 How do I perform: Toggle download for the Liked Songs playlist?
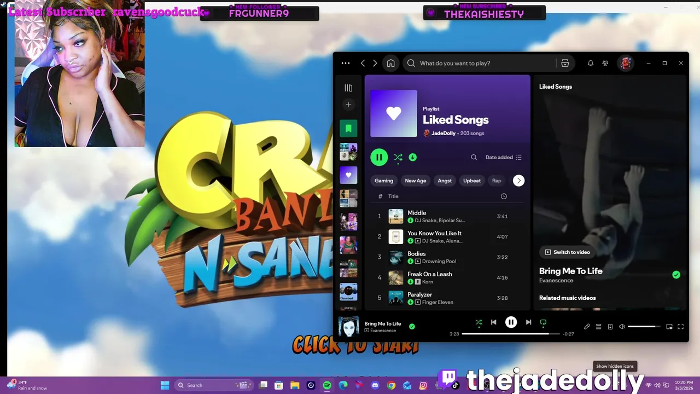pyautogui.click(x=413, y=157)
